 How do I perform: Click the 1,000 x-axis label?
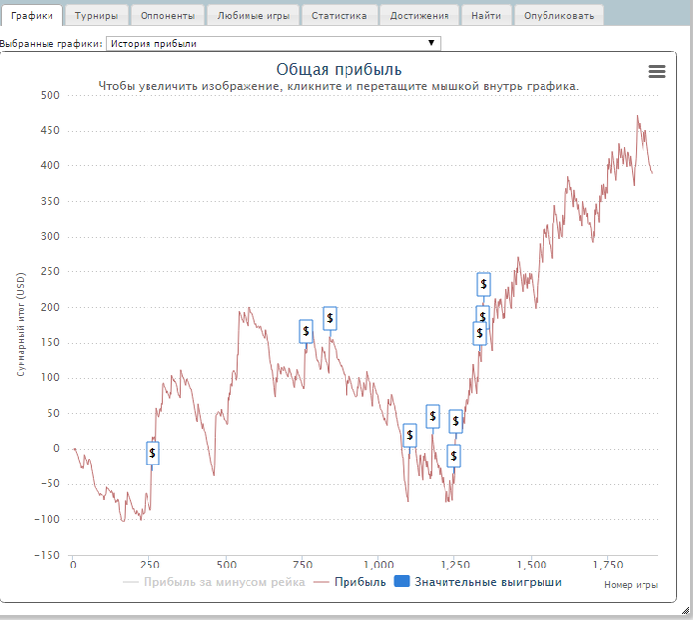click(379, 565)
